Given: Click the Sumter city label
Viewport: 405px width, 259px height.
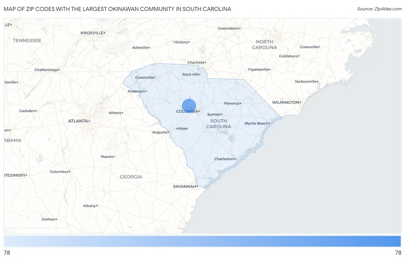Looking at the screenshot, I should [x=214, y=114].
